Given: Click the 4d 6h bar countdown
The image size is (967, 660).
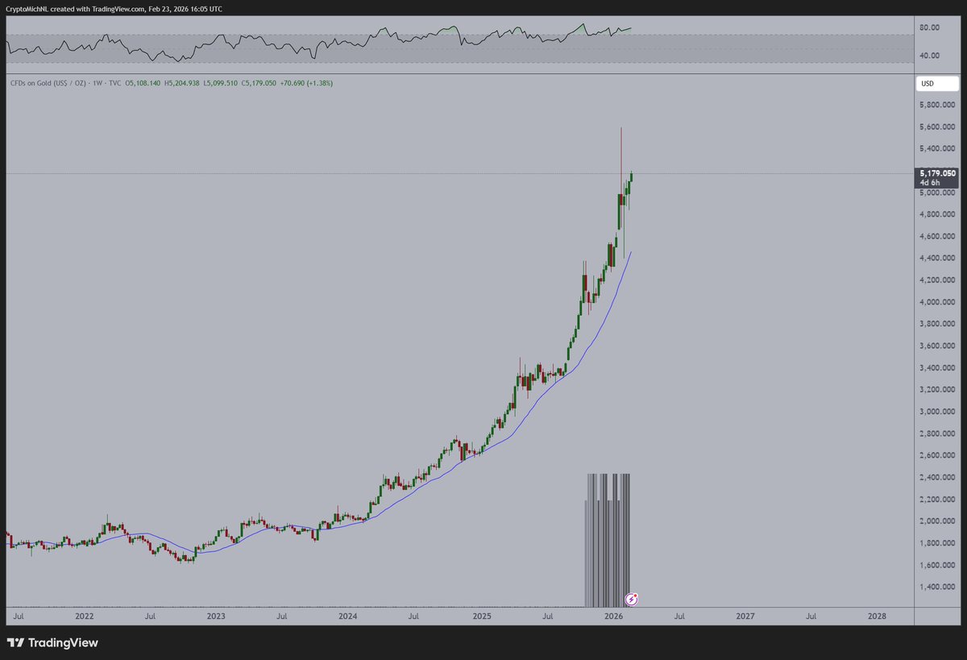Looking at the screenshot, I should click(x=929, y=183).
